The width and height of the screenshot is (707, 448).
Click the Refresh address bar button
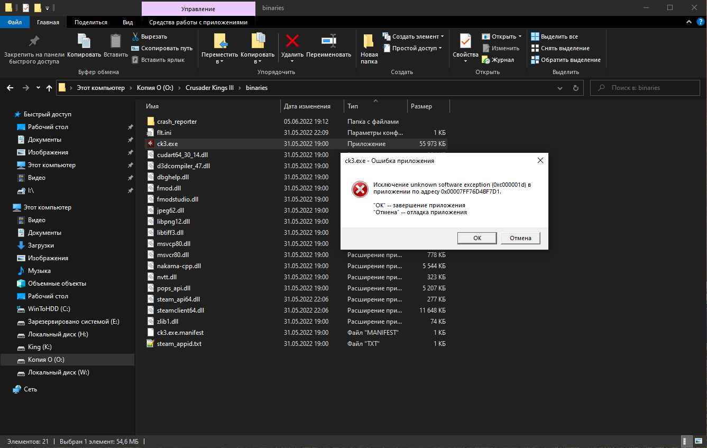pos(576,88)
